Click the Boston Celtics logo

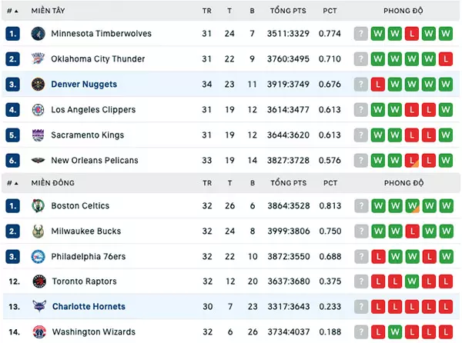[x=38, y=205]
